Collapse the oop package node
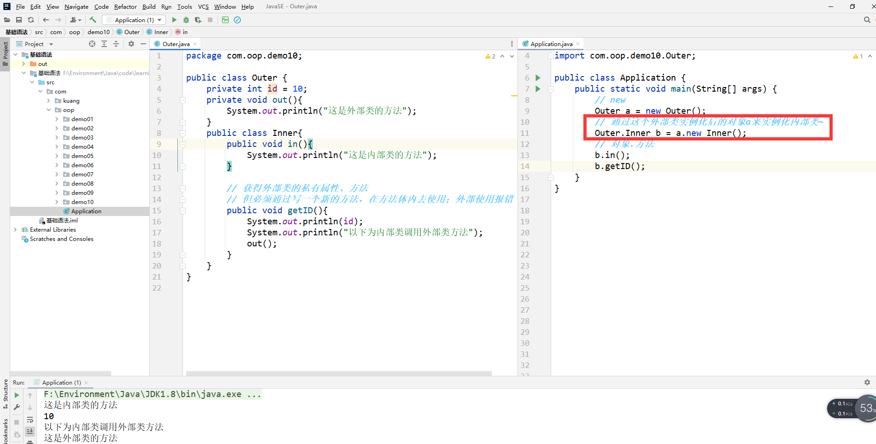 [x=48, y=110]
